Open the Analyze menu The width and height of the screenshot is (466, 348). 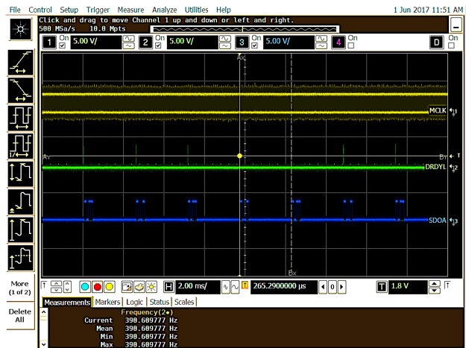click(x=164, y=9)
